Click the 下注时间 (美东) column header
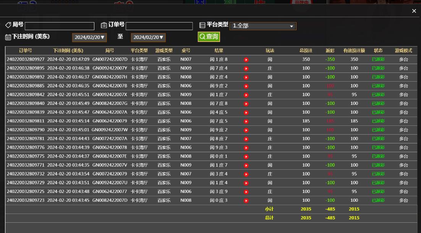Viewport: 421px width, 233px height. pos(68,51)
